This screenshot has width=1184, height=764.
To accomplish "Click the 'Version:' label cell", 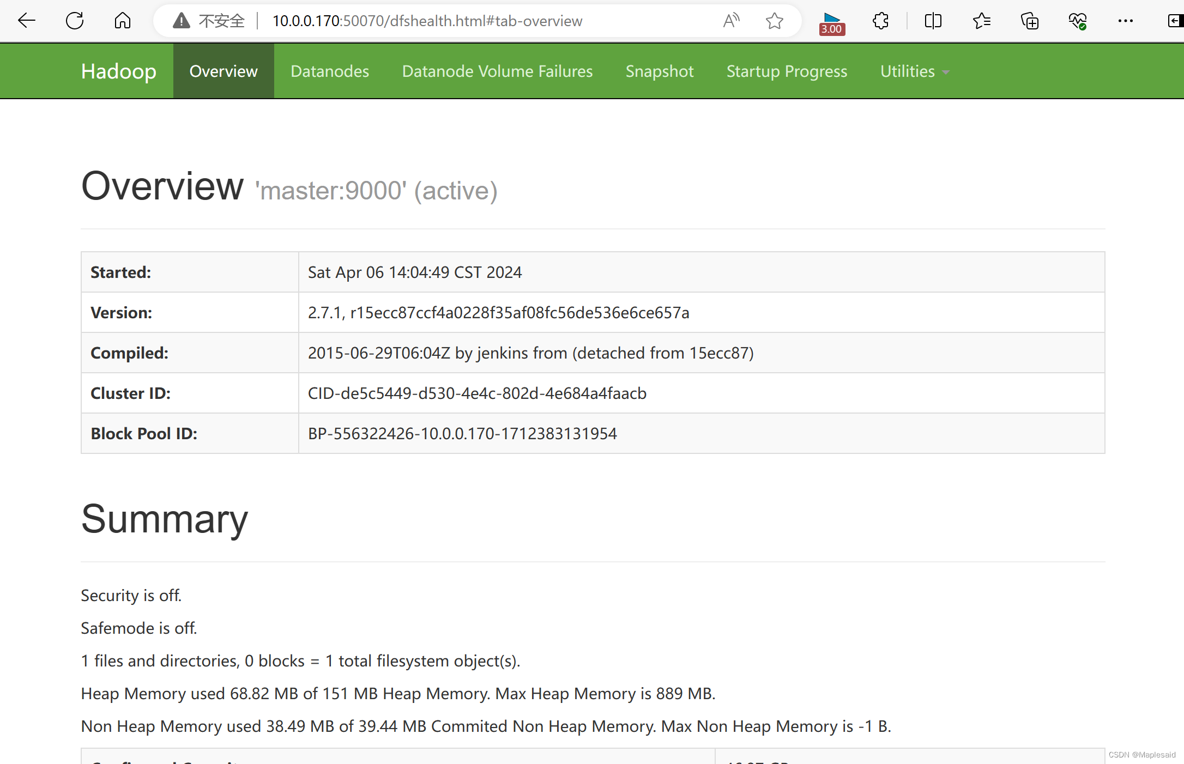I will pos(190,312).
